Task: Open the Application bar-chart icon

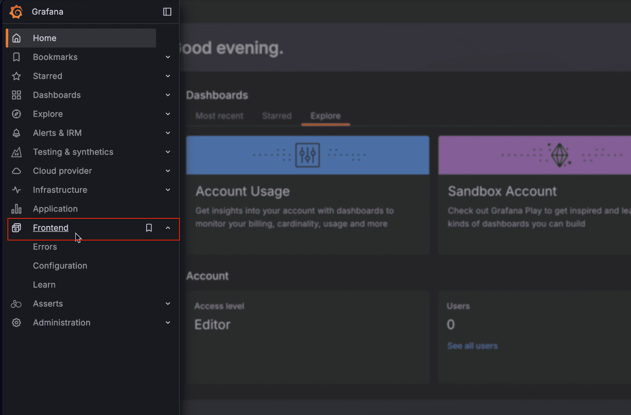Action: 16,209
